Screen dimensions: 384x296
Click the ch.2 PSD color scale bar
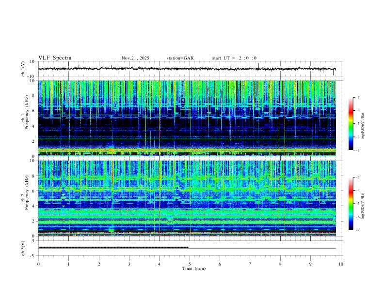point(351,204)
